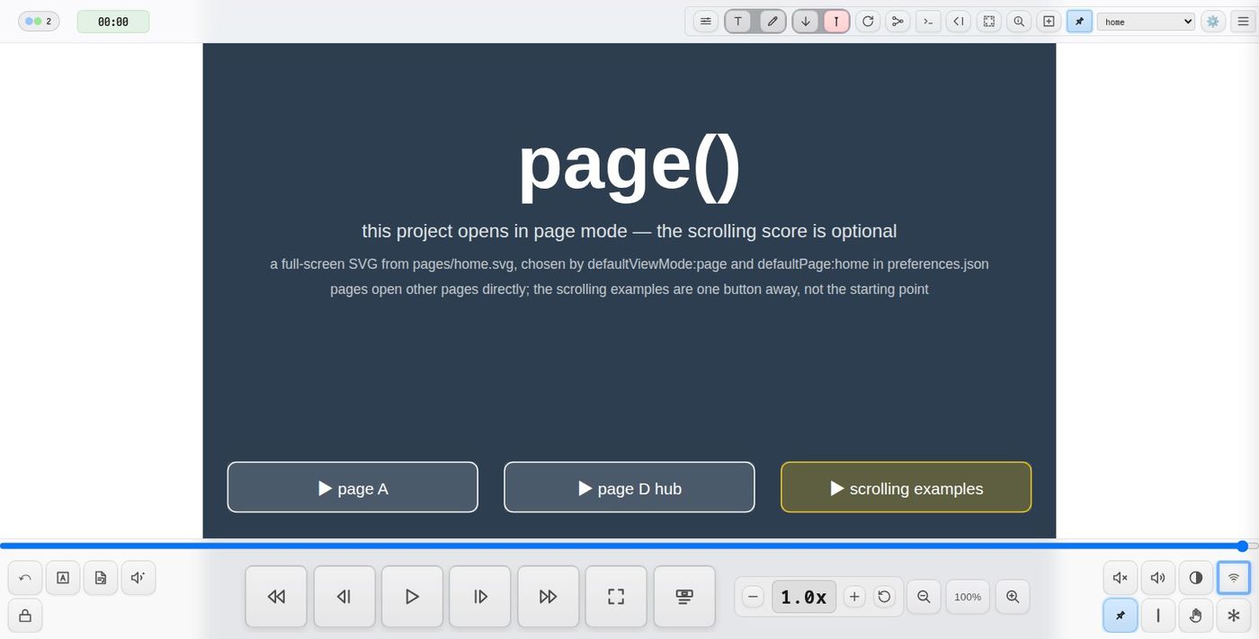Click the document note icon at bottom left

[101, 578]
